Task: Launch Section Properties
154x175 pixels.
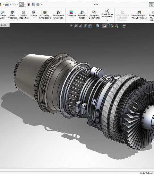Action: pos(24,15)
